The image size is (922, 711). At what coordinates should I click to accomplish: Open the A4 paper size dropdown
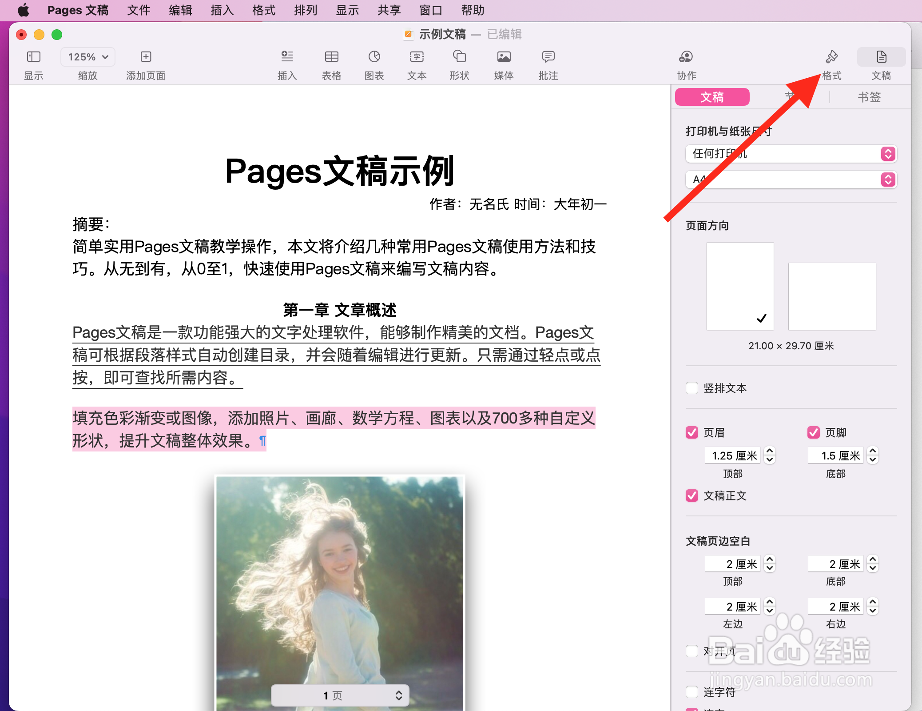click(791, 180)
